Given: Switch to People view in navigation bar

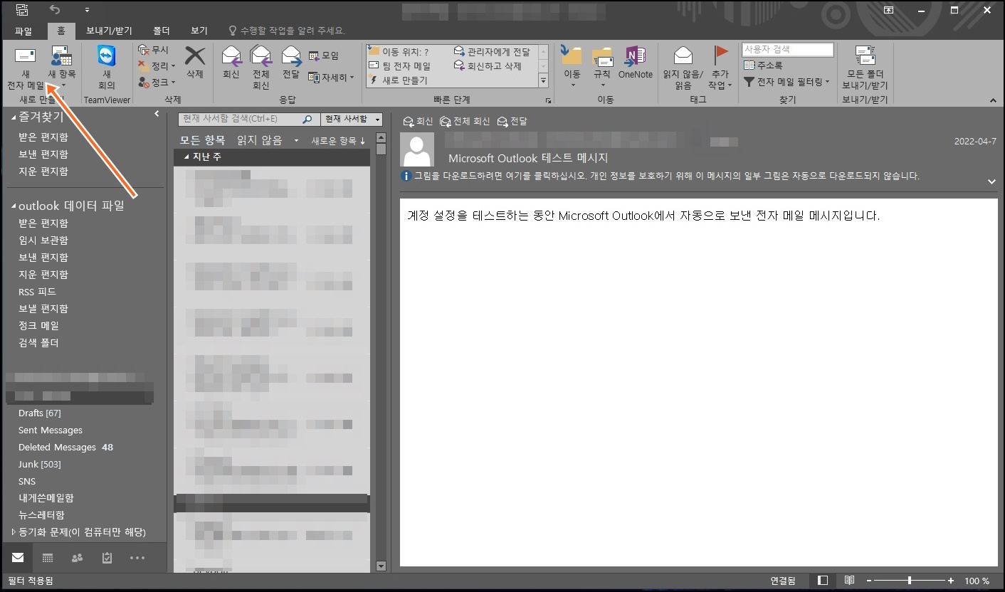Looking at the screenshot, I should (x=78, y=558).
